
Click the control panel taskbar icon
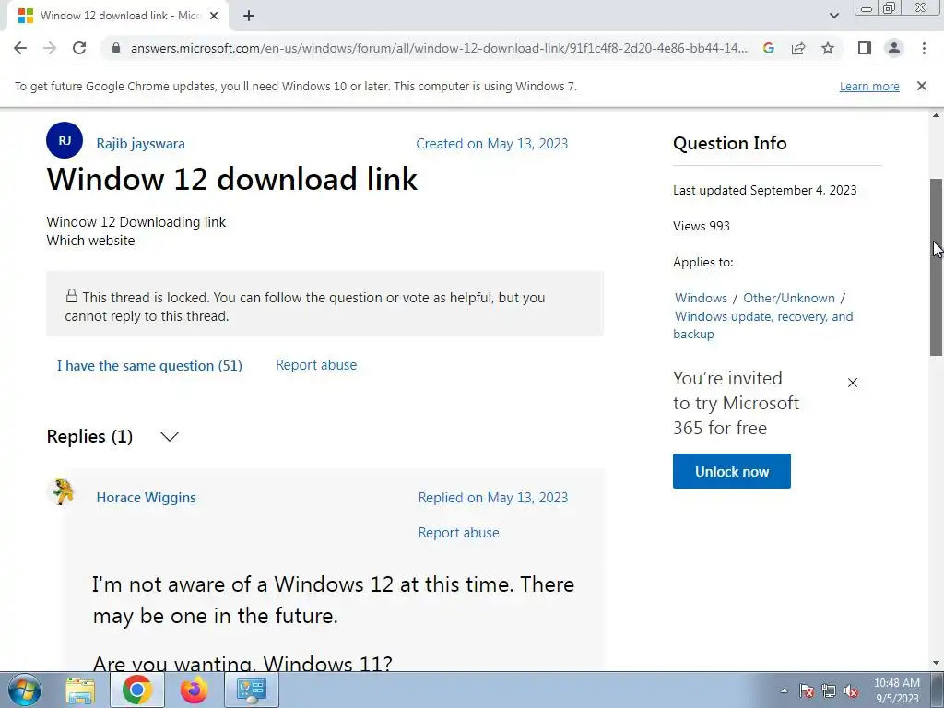[251, 690]
